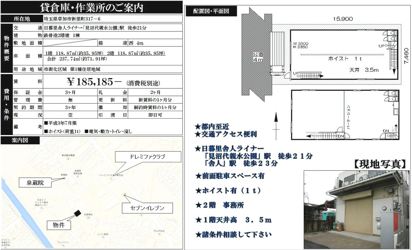Click the メゾン鶴田 label on the map

point(103,234)
